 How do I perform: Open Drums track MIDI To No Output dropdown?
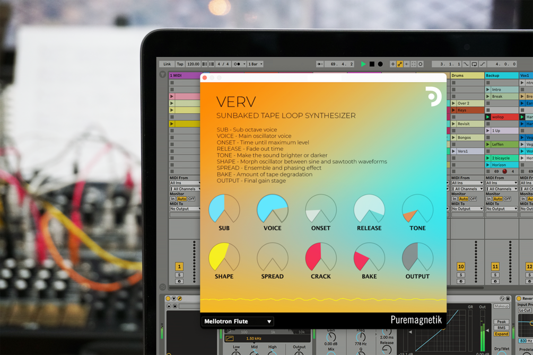click(467, 209)
